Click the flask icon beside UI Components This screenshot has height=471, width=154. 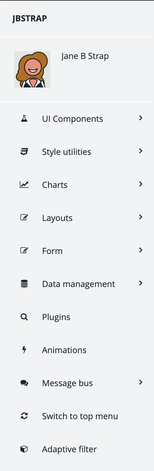(24, 119)
